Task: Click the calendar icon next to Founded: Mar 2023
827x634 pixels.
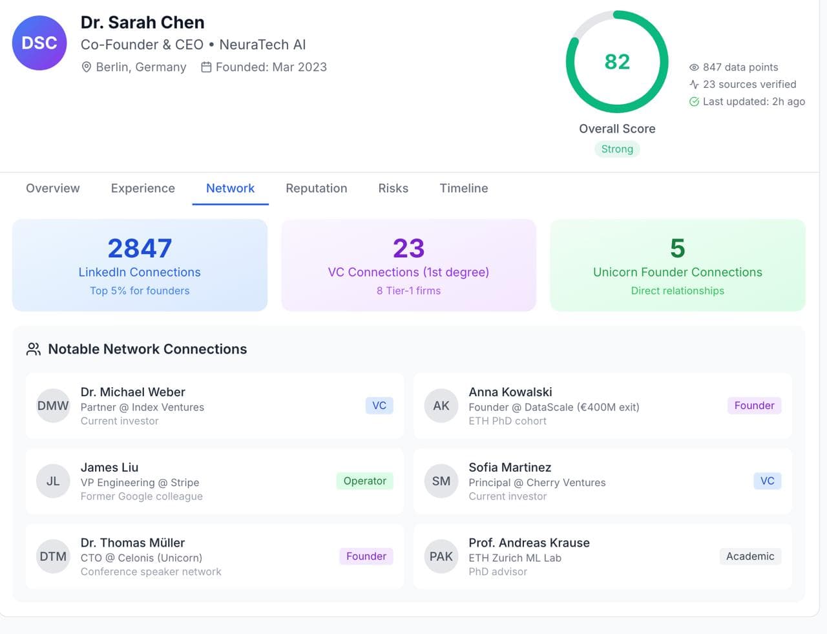Action: point(205,67)
